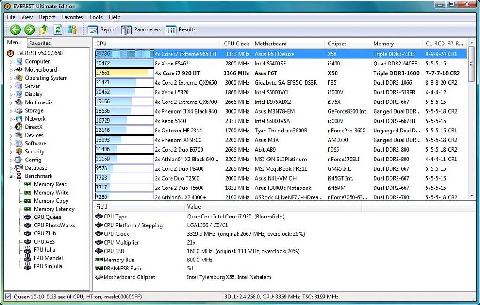
Task: Select the Database icon in tree
Action: click(x=19, y=168)
